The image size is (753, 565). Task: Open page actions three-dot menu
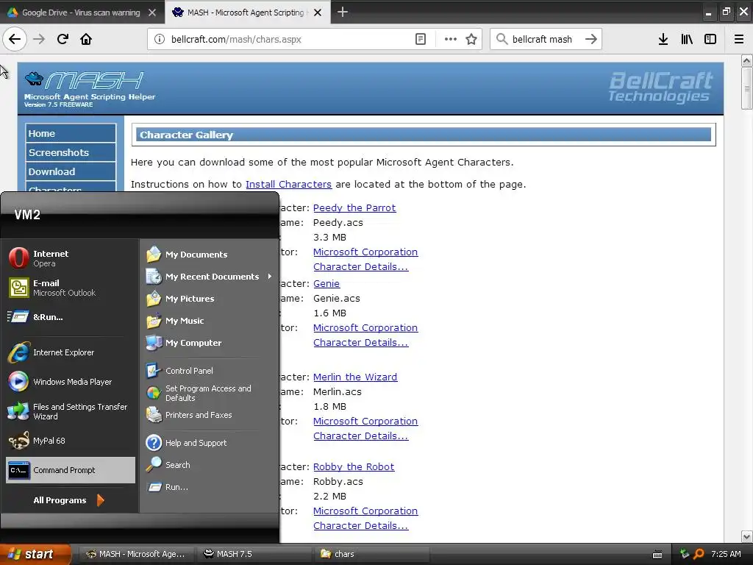(x=451, y=40)
